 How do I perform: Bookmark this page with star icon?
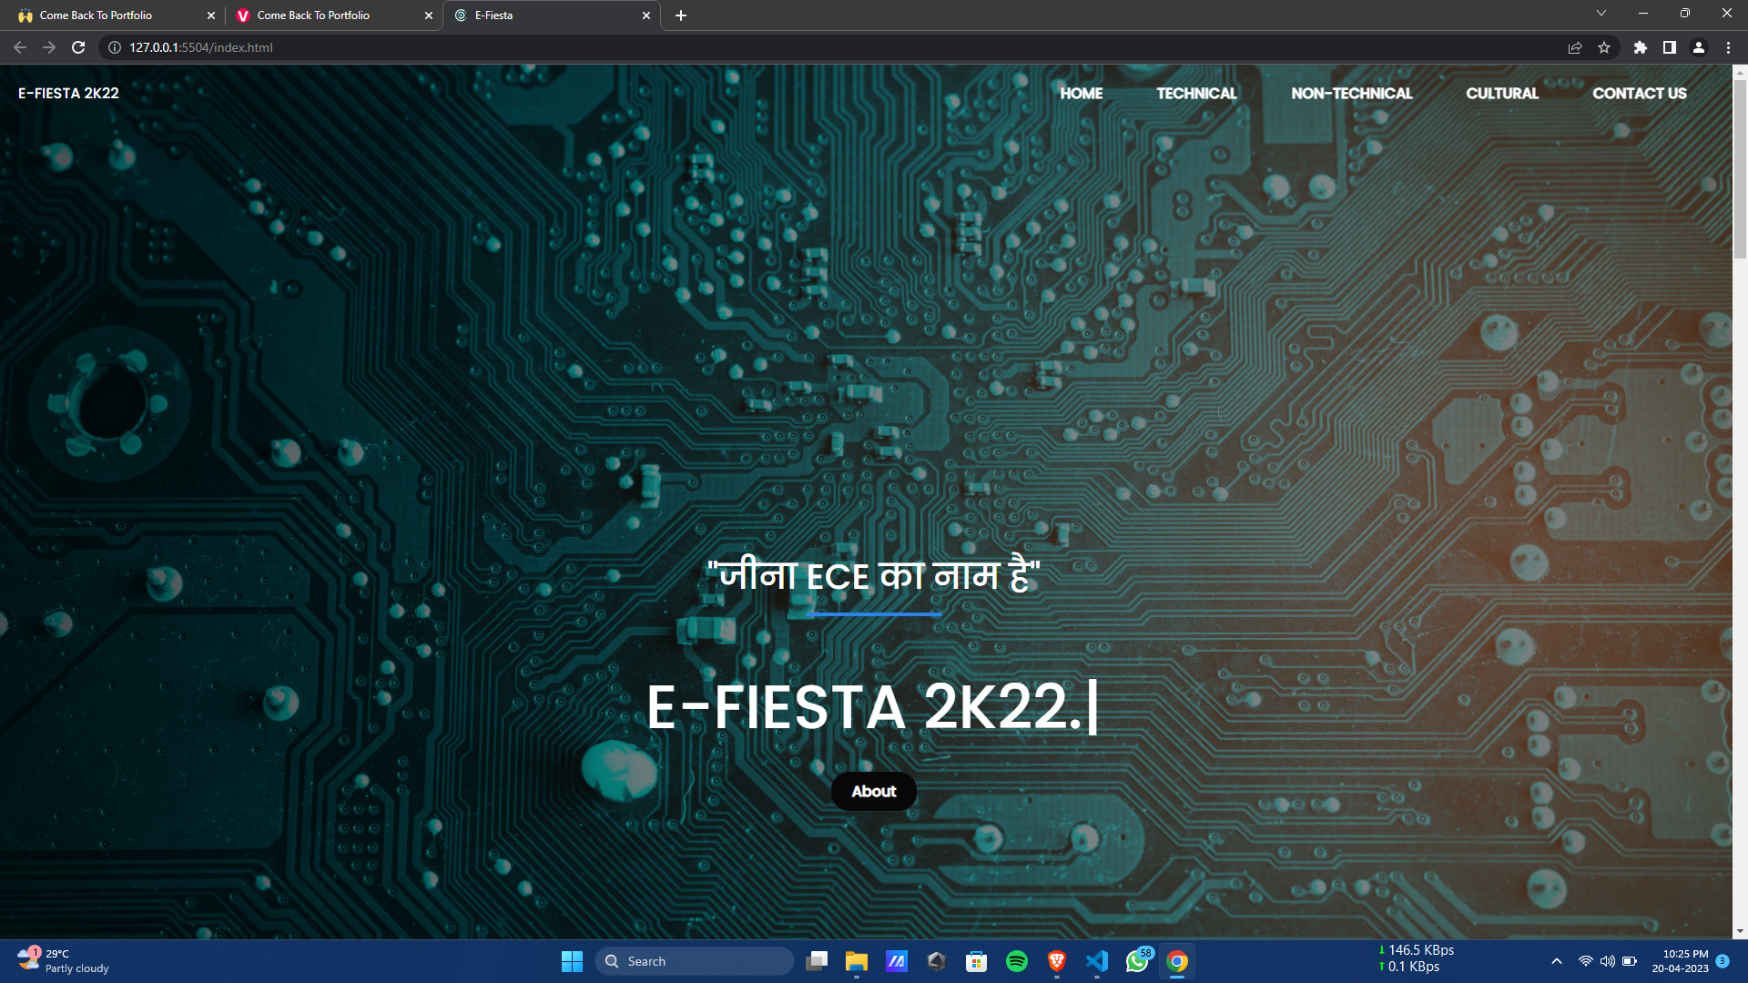(x=1604, y=47)
